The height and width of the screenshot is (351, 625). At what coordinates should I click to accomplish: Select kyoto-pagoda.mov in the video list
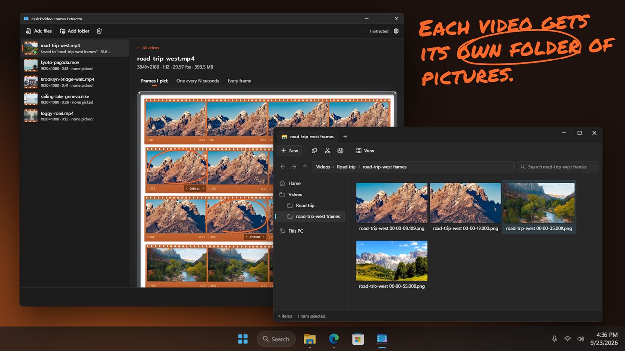pyautogui.click(x=75, y=65)
